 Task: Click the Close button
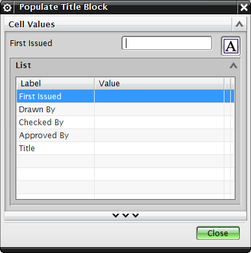click(218, 234)
